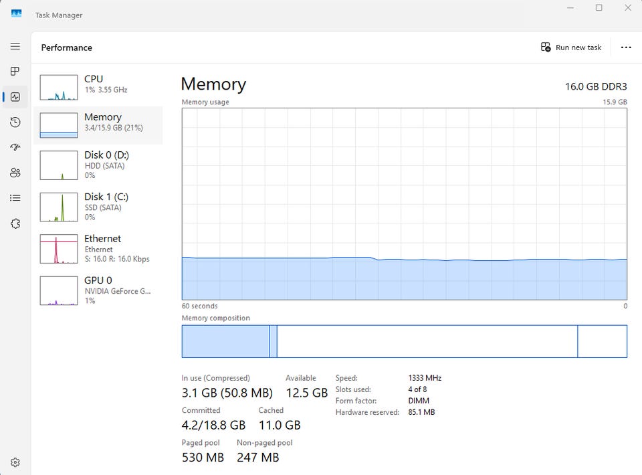
Task: Click the Task Manager app icon in title bar
Action: [x=16, y=14]
